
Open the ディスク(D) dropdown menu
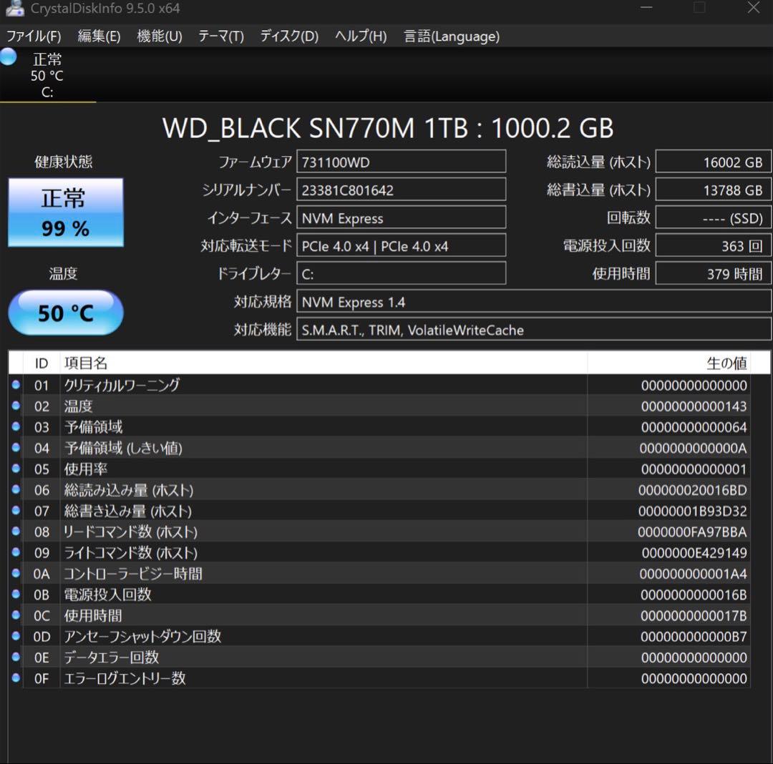tap(288, 36)
